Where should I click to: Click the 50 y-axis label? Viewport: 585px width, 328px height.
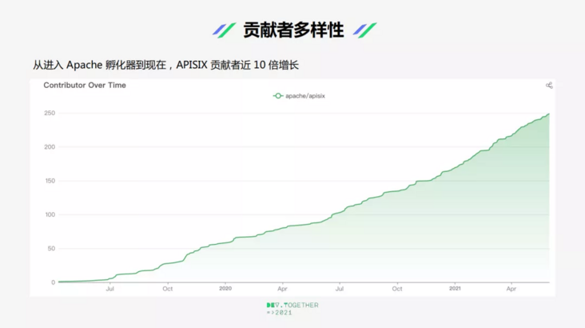51,249
